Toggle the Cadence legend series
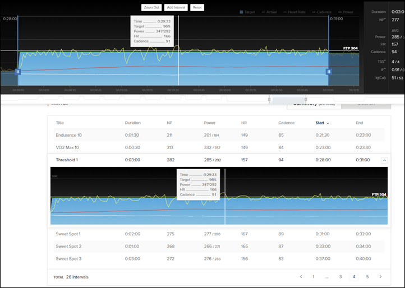The image size is (405, 288). (321, 12)
